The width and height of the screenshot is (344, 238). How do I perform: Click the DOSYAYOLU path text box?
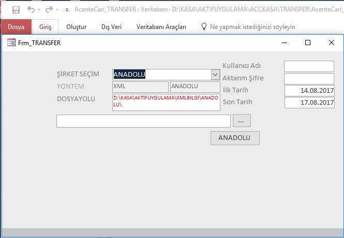tap(166, 102)
